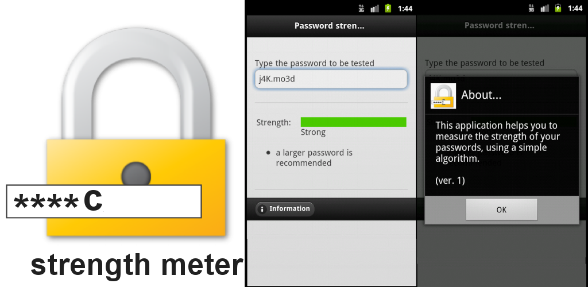588x287 pixels.
Task: Click the 'Password stren...' title bar on left screen
Action: pos(331,26)
